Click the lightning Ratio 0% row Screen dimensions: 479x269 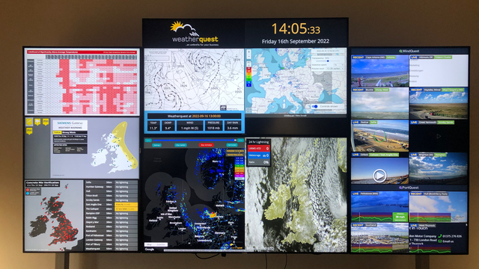[258, 162]
